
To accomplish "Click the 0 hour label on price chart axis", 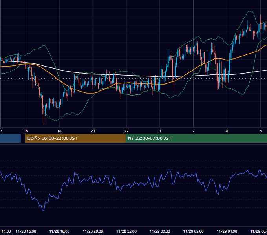I will coord(160,131).
